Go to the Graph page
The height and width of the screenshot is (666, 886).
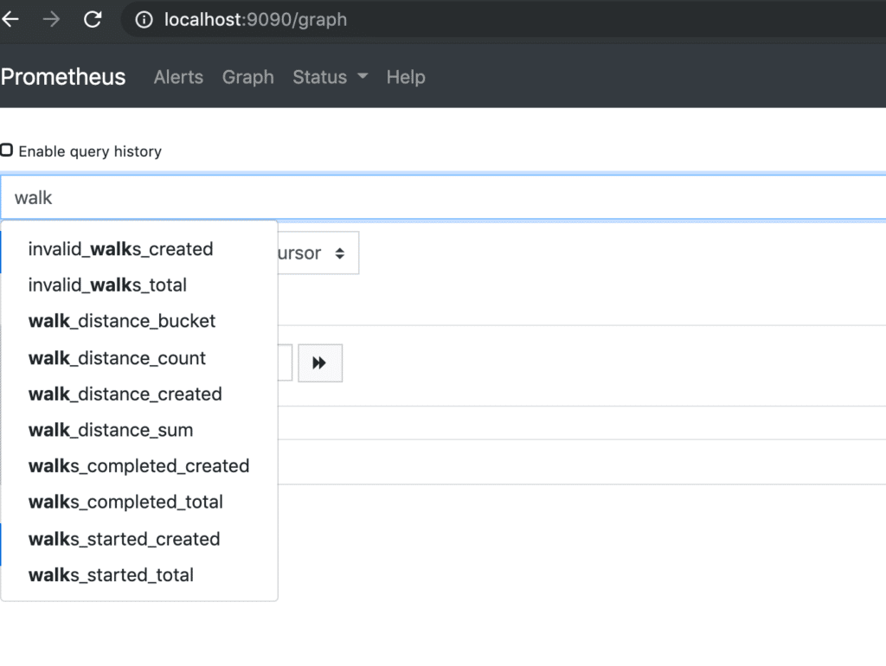247,77
